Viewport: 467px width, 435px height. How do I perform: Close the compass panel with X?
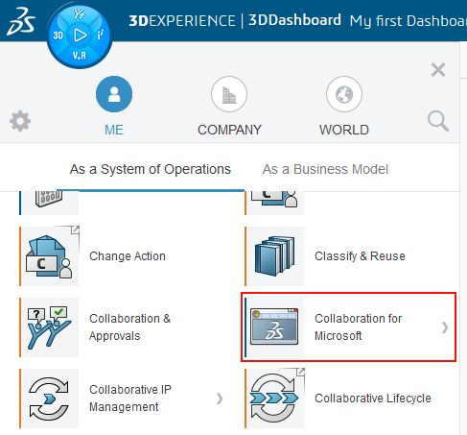click(438, 70)
